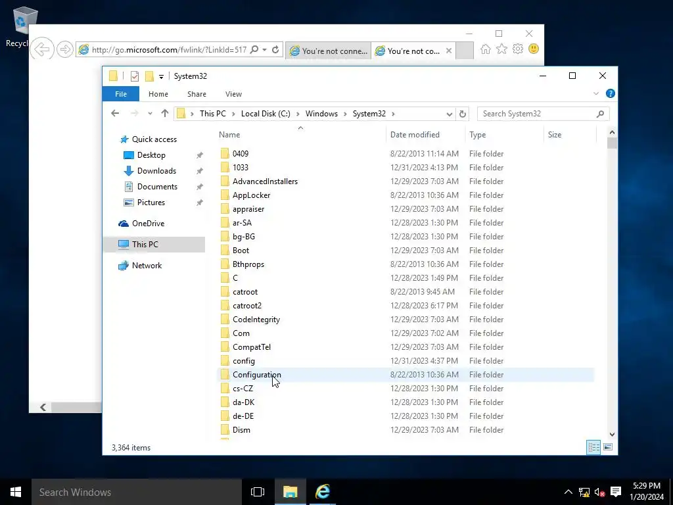Select Documents in navigation pane
This screenshot has height=505, width=673.
click(157, 187)
